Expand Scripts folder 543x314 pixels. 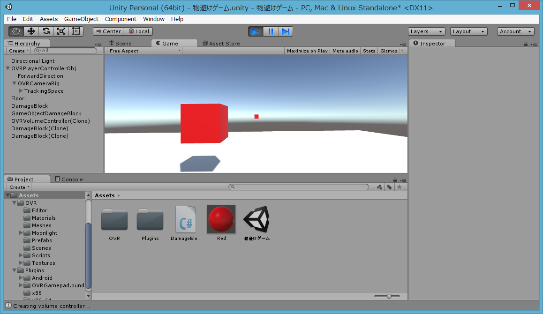click(x=21, y=255)
